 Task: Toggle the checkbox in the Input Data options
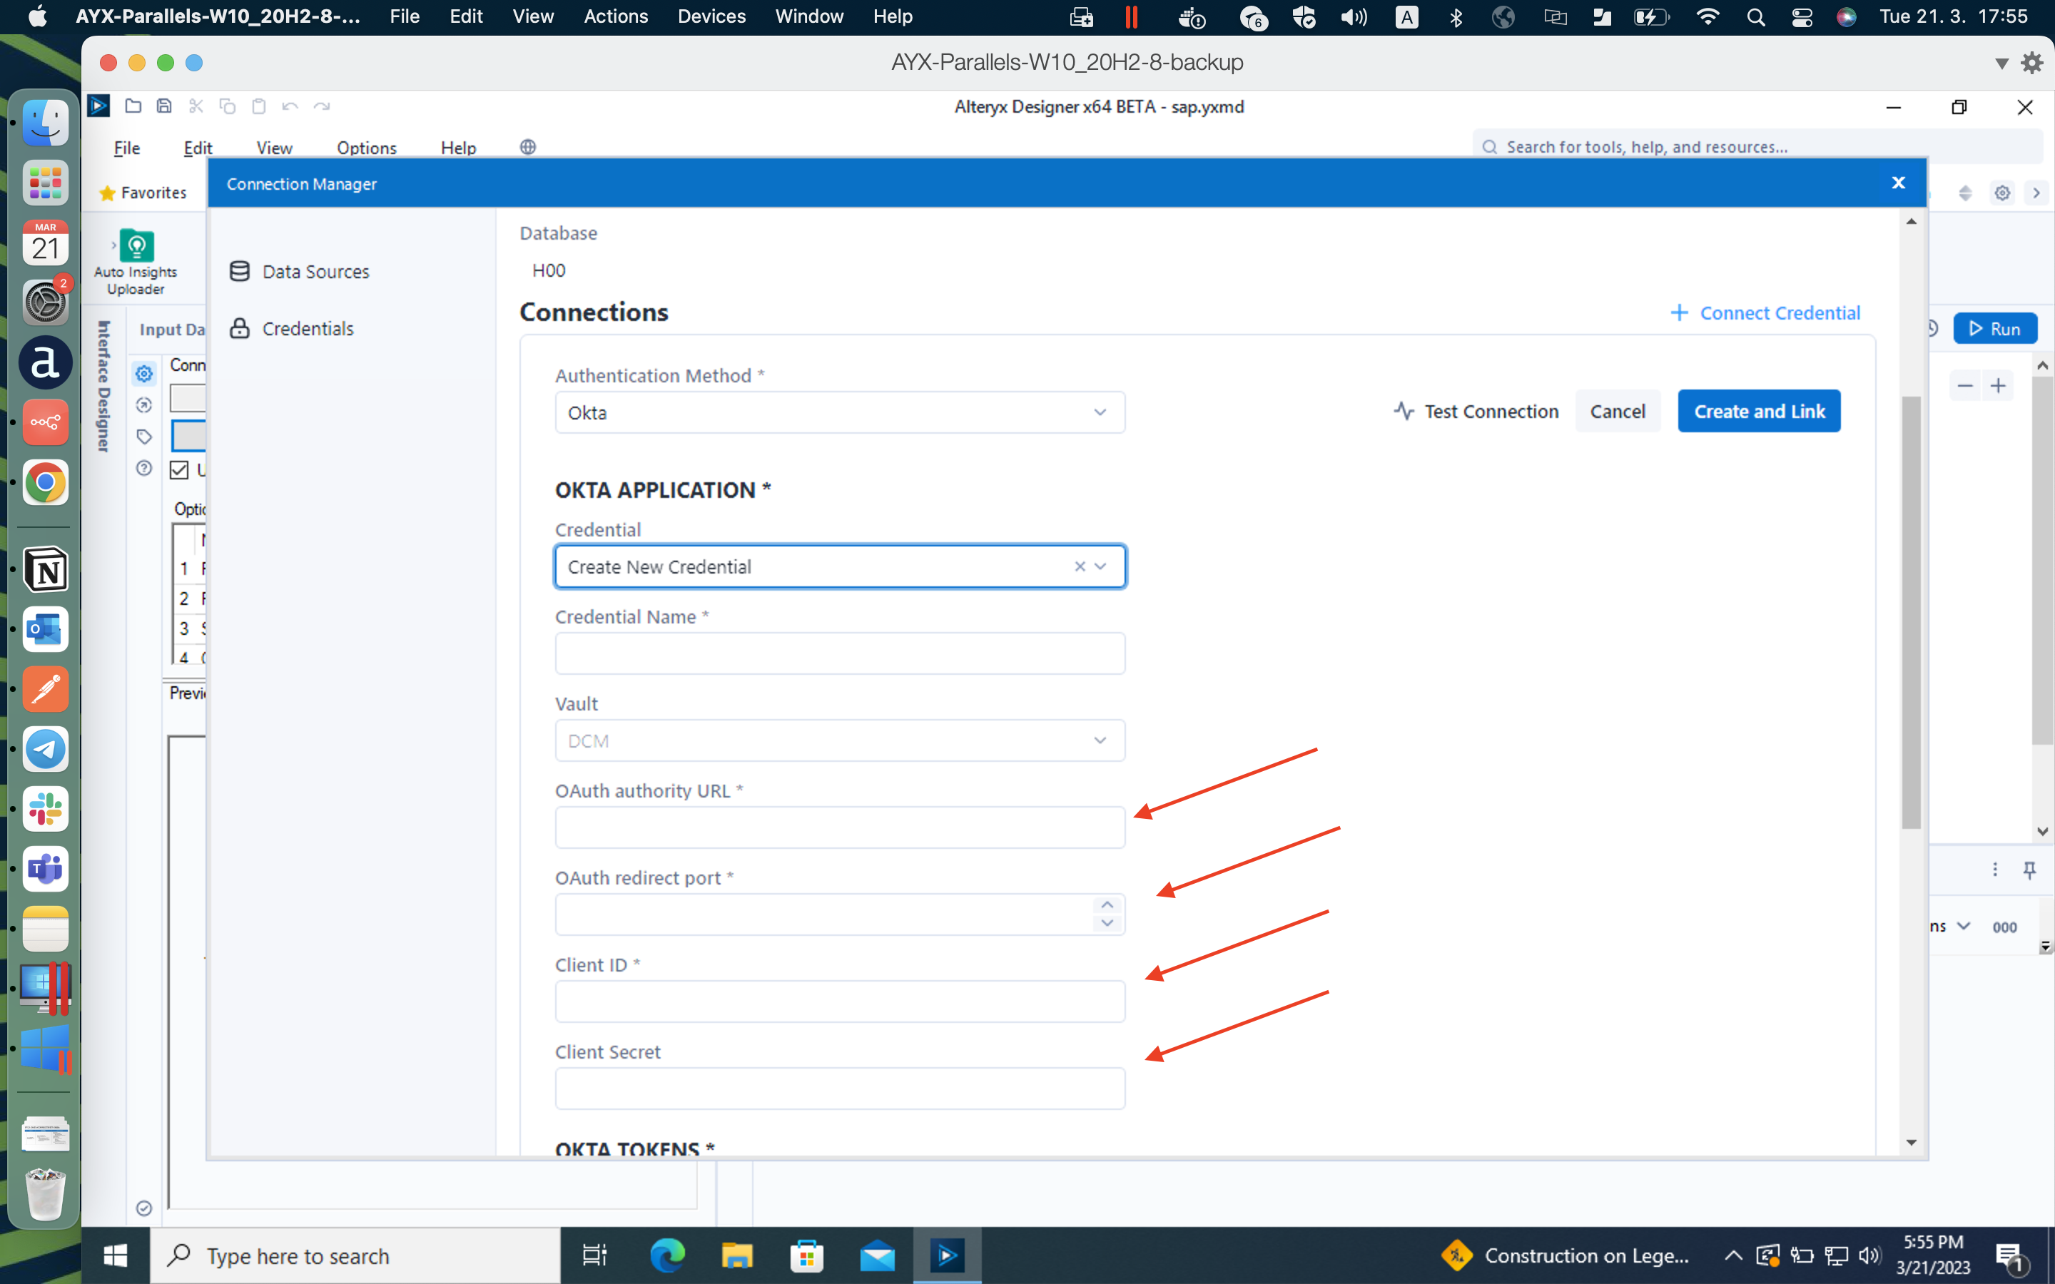[x=178, y=469]
